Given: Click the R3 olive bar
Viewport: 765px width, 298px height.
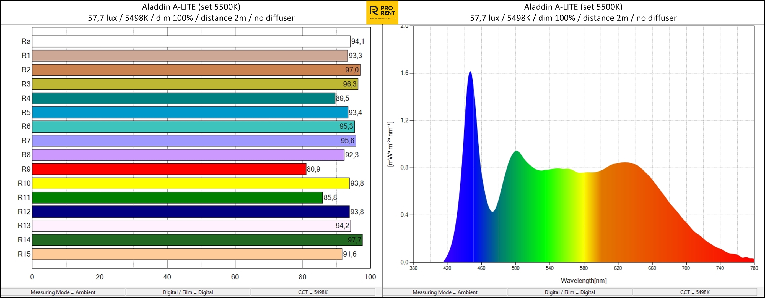Looking at the screenshot, I should tap(195, 84).
